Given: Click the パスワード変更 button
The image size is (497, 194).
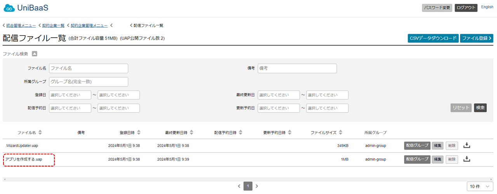Looking at the screenshot, I should tap(437, 8).
